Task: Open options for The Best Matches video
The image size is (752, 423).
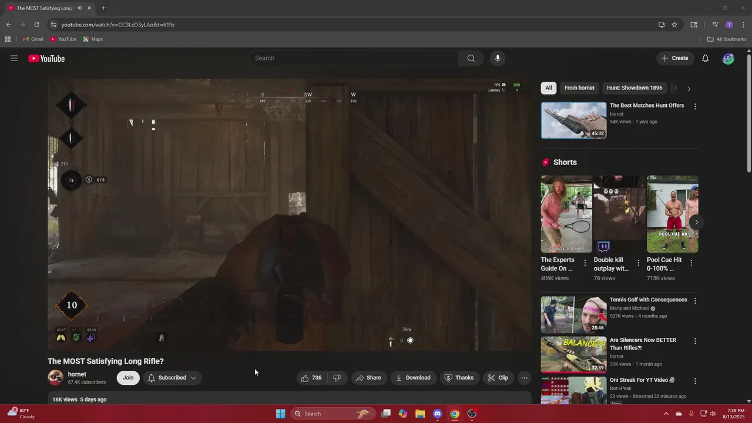Action: click(x=695, y=107)
